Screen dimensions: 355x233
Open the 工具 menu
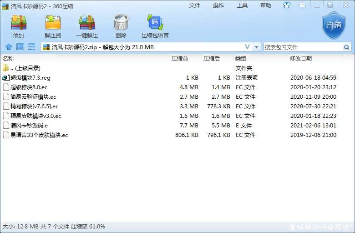pos(242,5)
